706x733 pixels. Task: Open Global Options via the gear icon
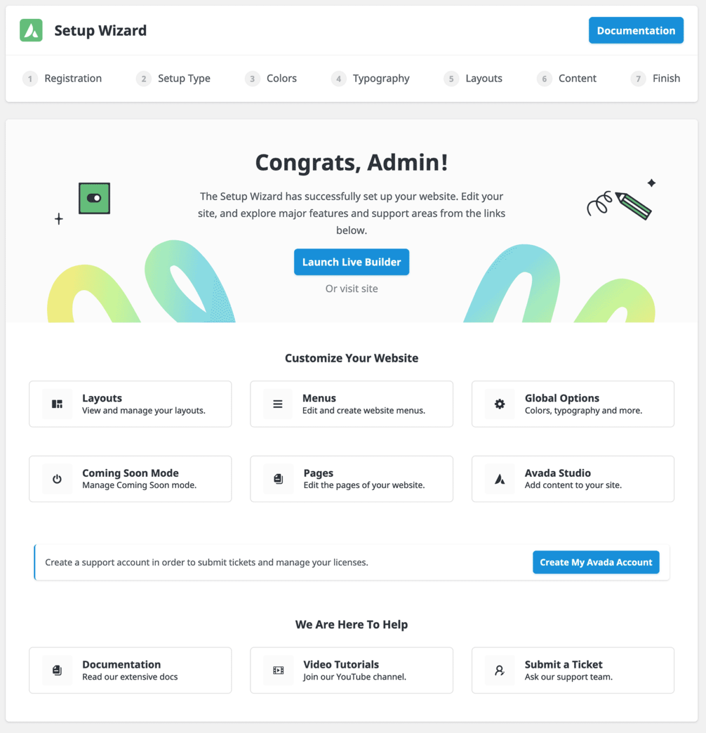pos(499,404)
